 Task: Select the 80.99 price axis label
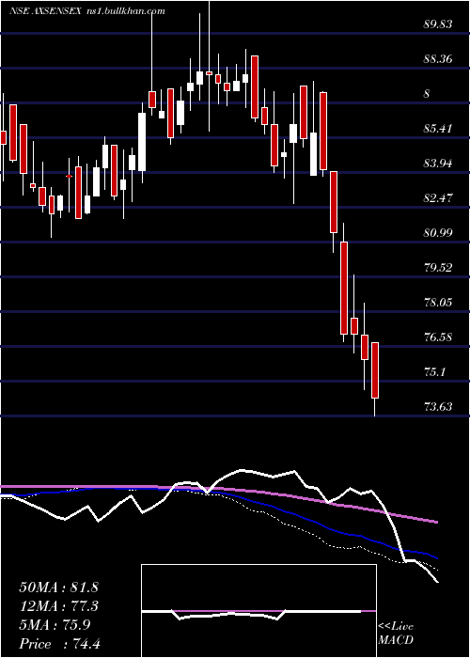tap(438, 233)
